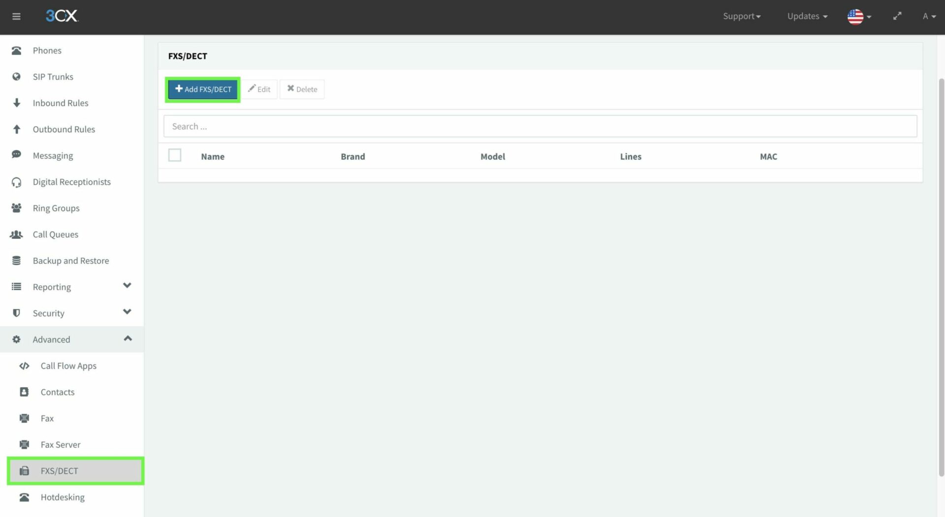Collapse the Advanced section chevron
This screenshot has height=517, width=945.
pyautogui.click(x=128, y=338)
